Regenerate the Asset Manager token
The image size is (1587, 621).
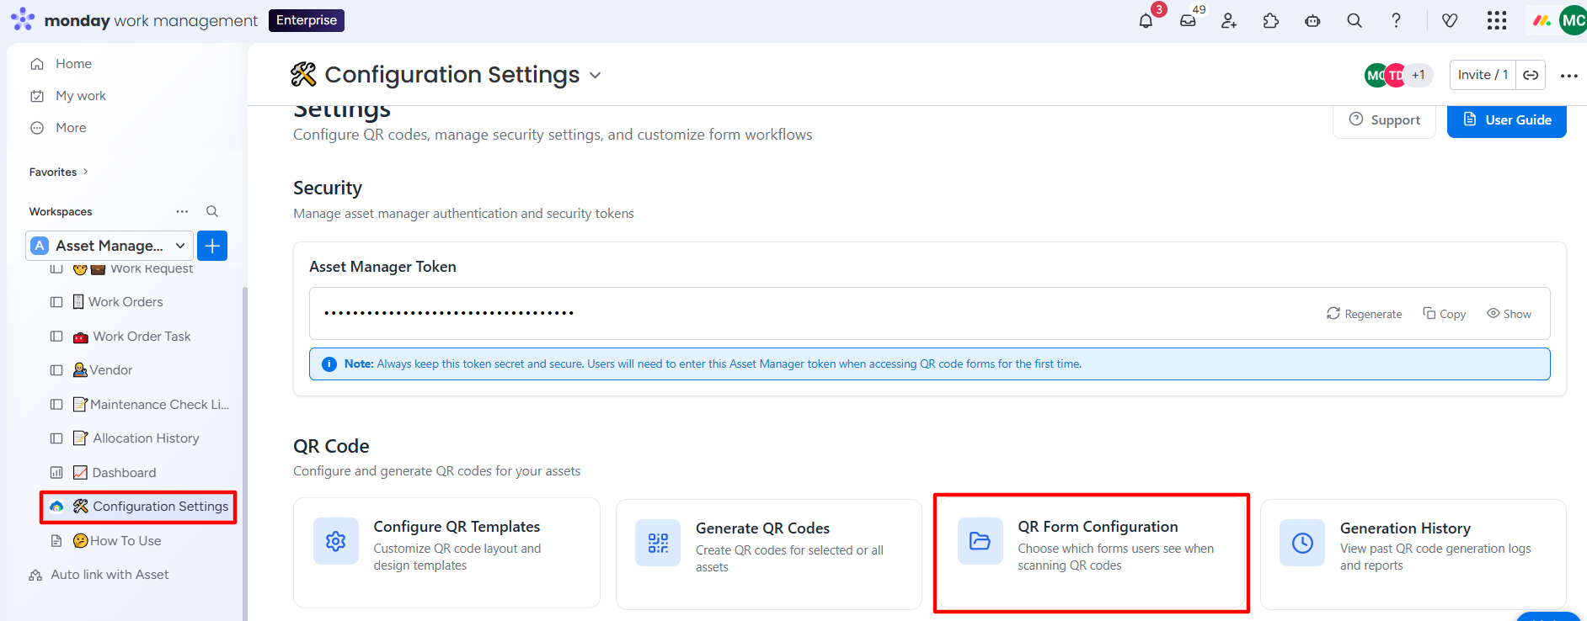1365,314
